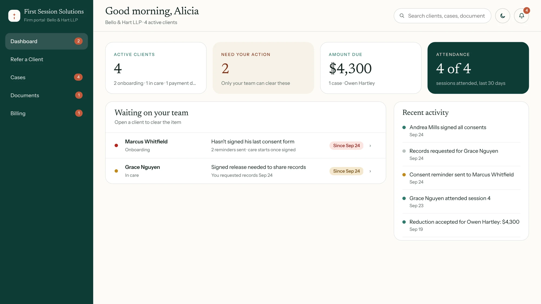This screenshot has width=541, height=304.
Task: Open the Active Clients summary card
Action: (156, 68)
